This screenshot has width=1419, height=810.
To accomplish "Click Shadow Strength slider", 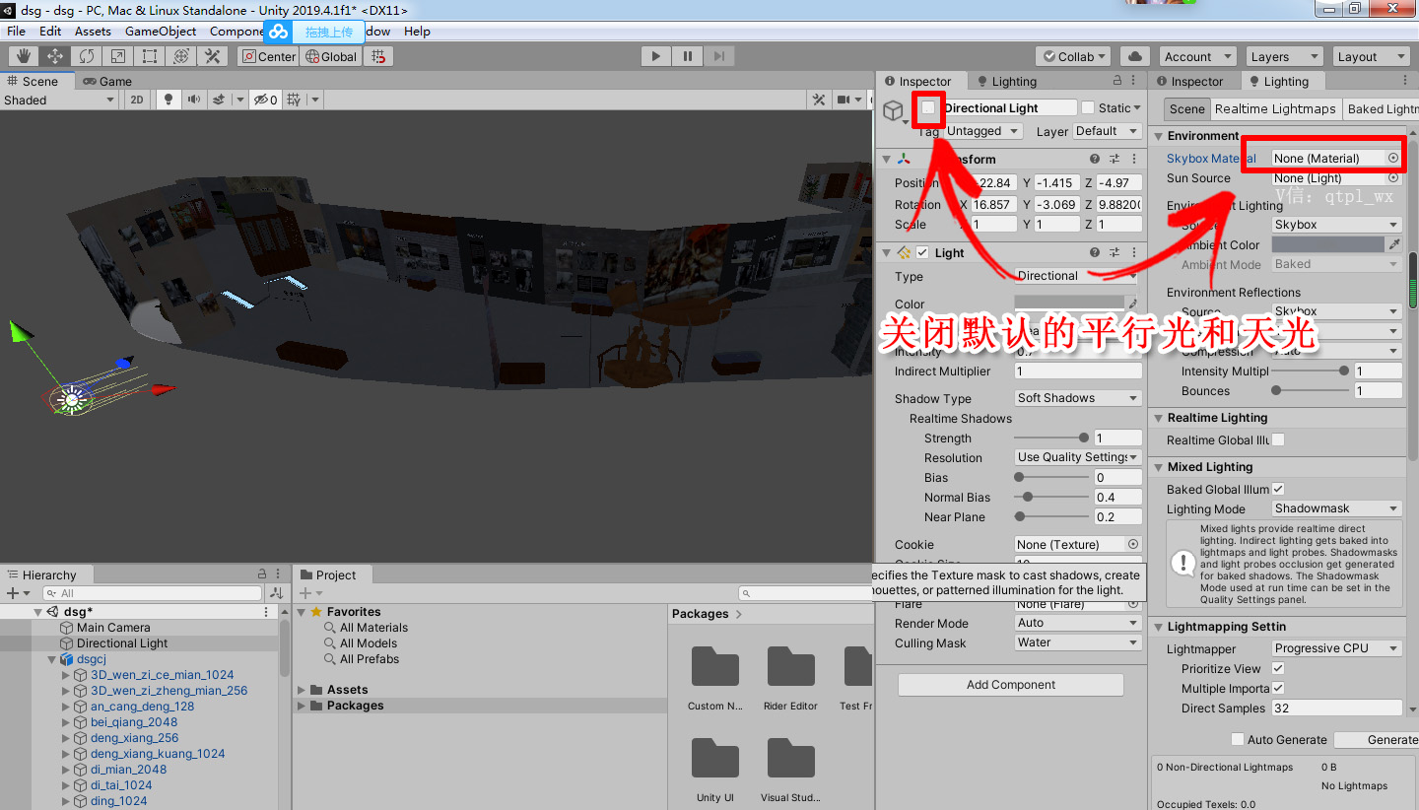I will (1049, 438).
